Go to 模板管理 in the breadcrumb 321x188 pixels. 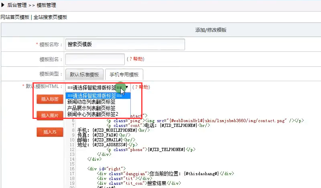(x=46, y=5)
